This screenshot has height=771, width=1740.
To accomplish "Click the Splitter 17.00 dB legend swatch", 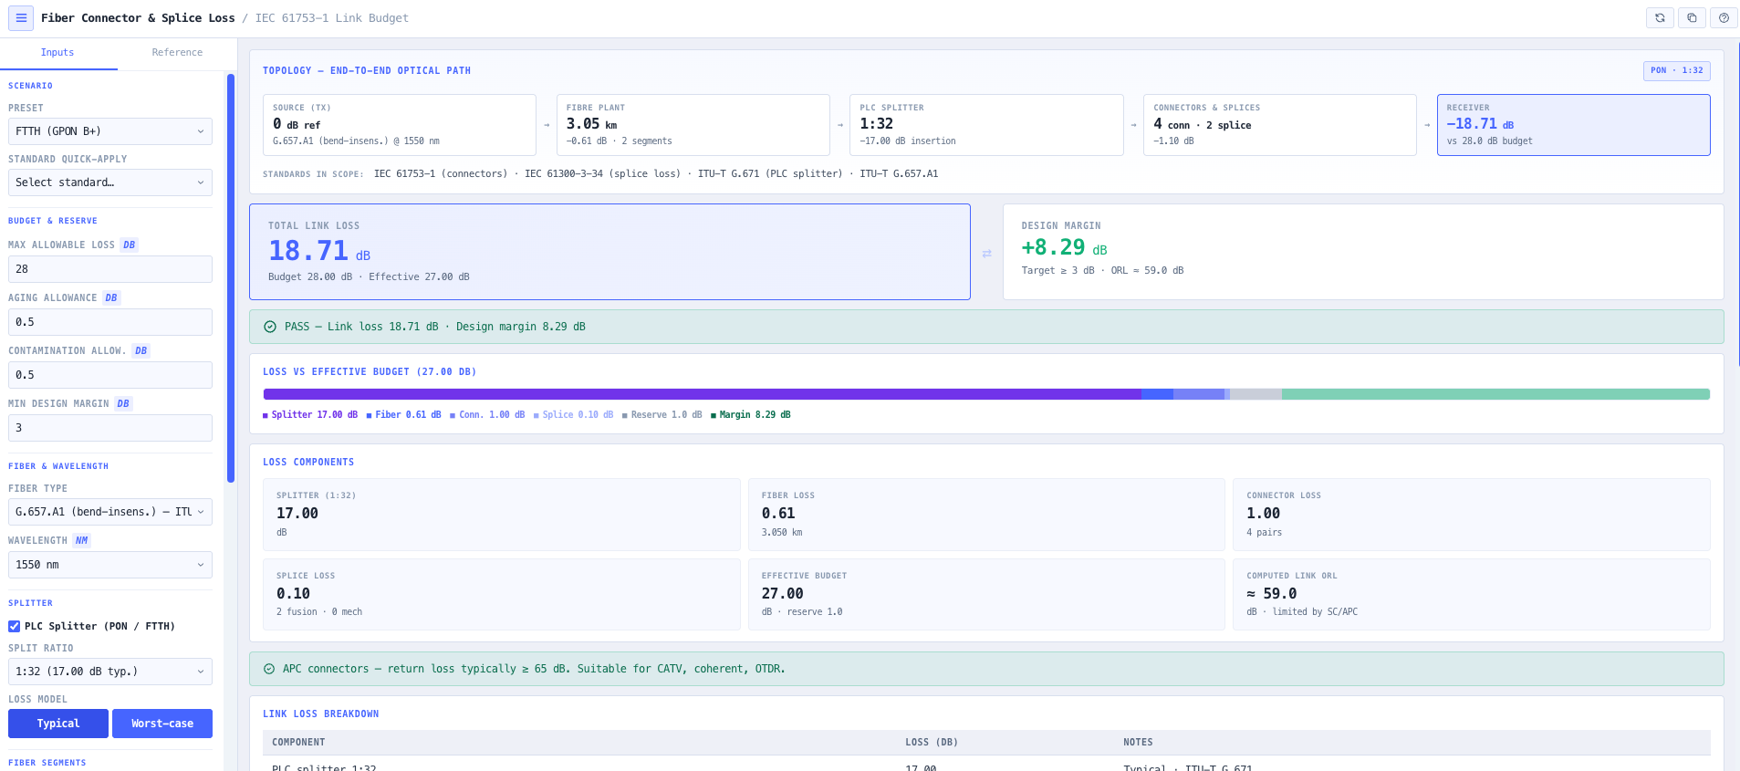I will 266,415.
